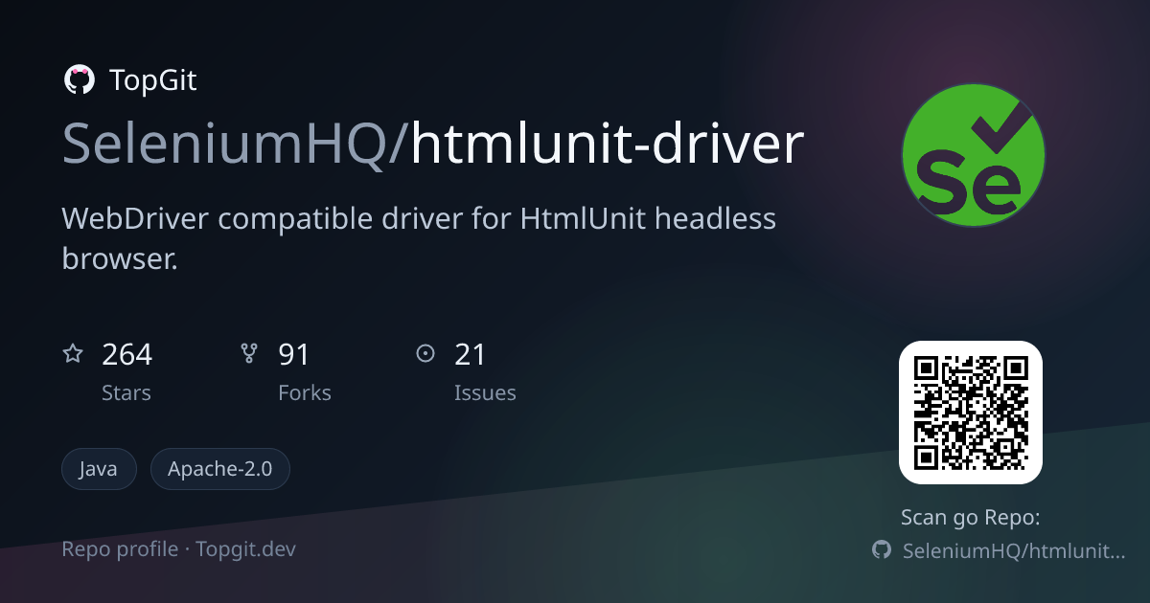Click the TopGit brand name
This screenshot has height=603, width=1150.
[x=153, y=80]
